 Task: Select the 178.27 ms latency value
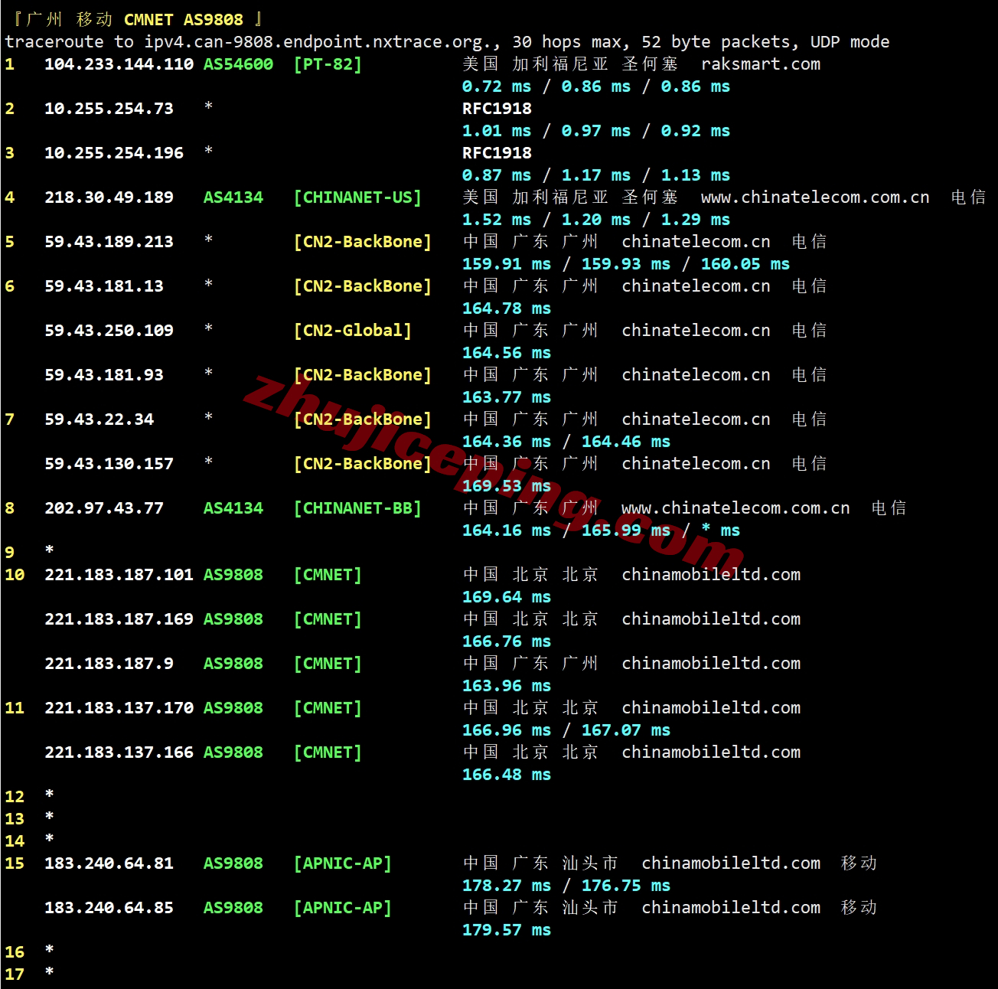point(507,886)
